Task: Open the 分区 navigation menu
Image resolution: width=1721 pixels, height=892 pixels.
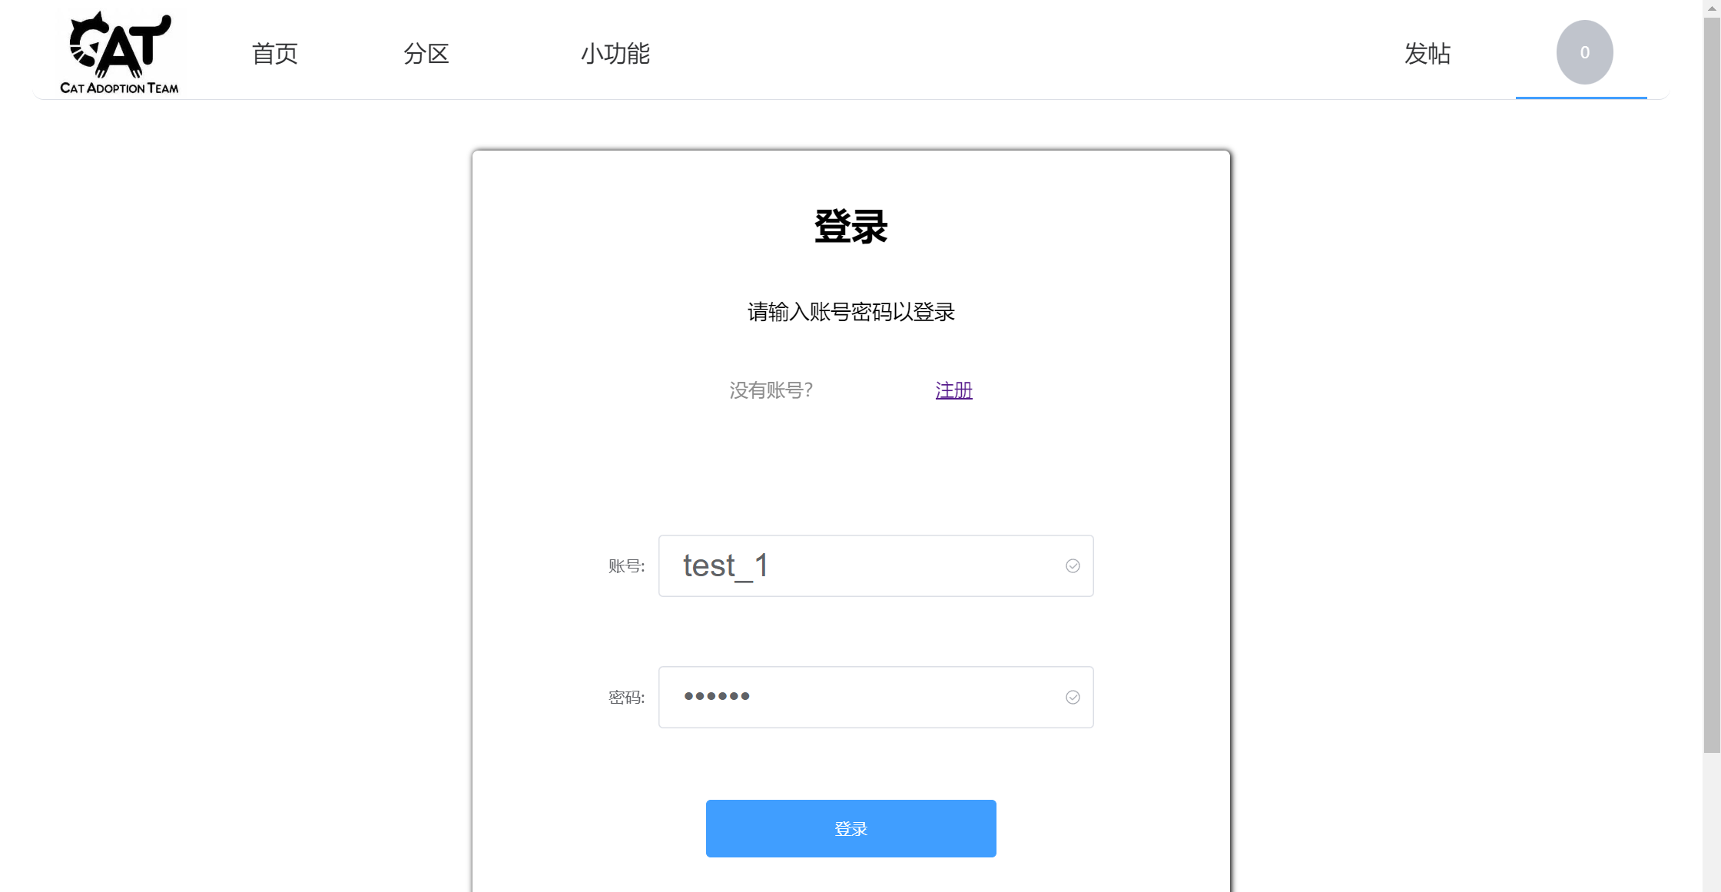Action: (x=426, y=54)
